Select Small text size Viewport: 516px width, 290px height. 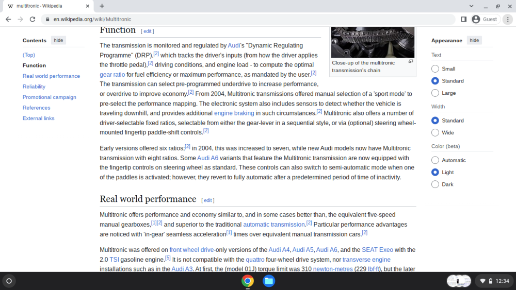[x=435, y=69]
